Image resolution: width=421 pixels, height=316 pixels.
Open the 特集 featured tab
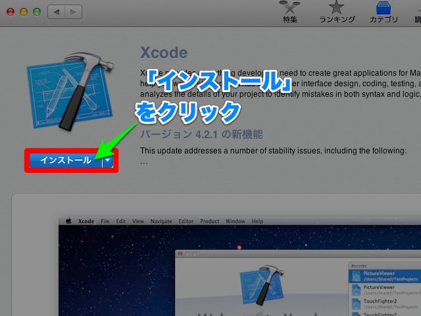tap(289, 12)
